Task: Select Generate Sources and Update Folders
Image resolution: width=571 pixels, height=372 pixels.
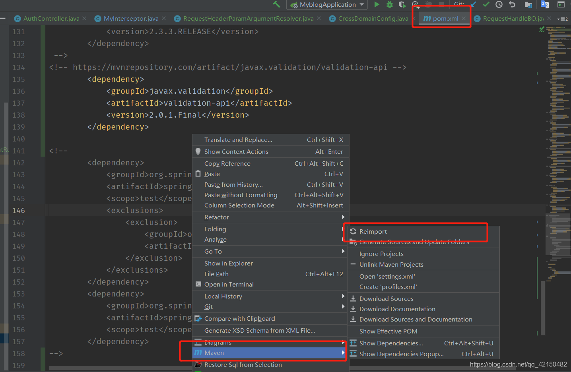Action: click(x=423, y=242)
